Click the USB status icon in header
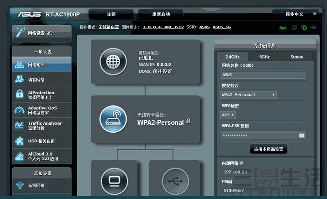This screenshot has height=199, width=327. point(313,27)
